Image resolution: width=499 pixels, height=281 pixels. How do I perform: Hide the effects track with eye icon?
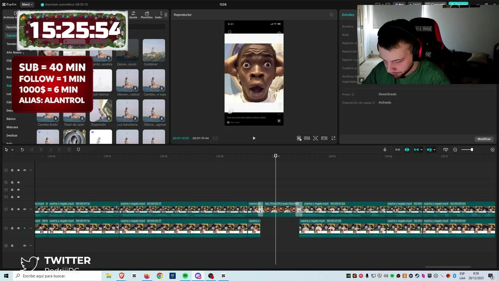click(18, 182)
